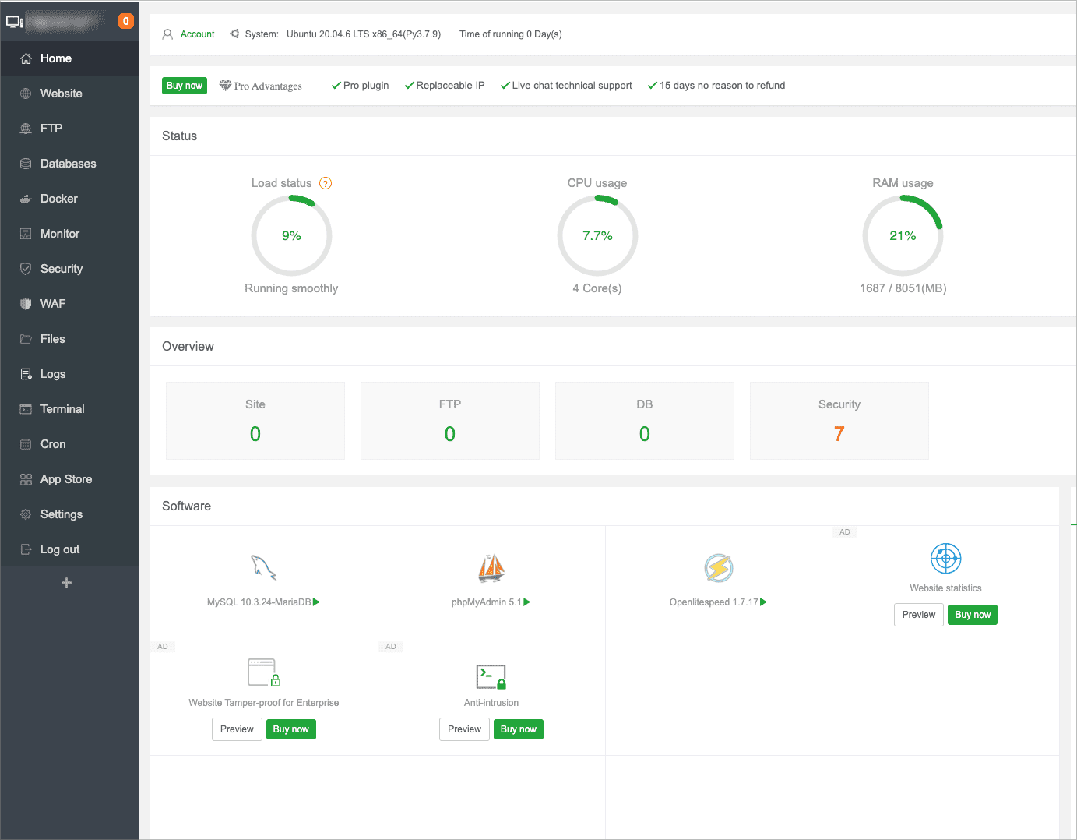
Task: Click the Anti-intrusion terminal lock icon
Action: coord(491,676)
